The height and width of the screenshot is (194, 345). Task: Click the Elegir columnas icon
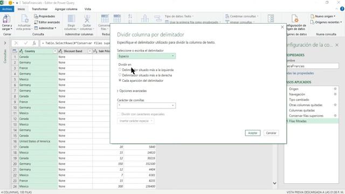pos(71,19)
